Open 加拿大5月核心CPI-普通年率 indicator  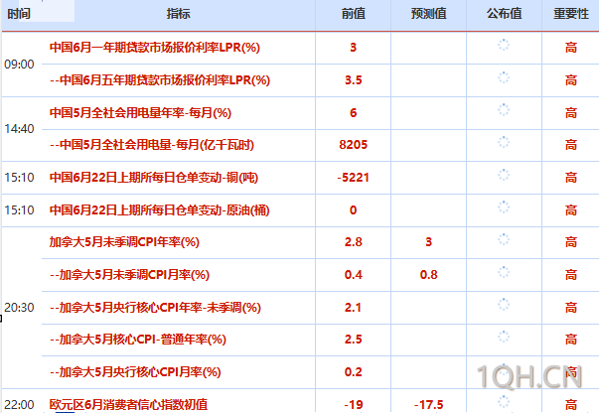tap(138, 340)
